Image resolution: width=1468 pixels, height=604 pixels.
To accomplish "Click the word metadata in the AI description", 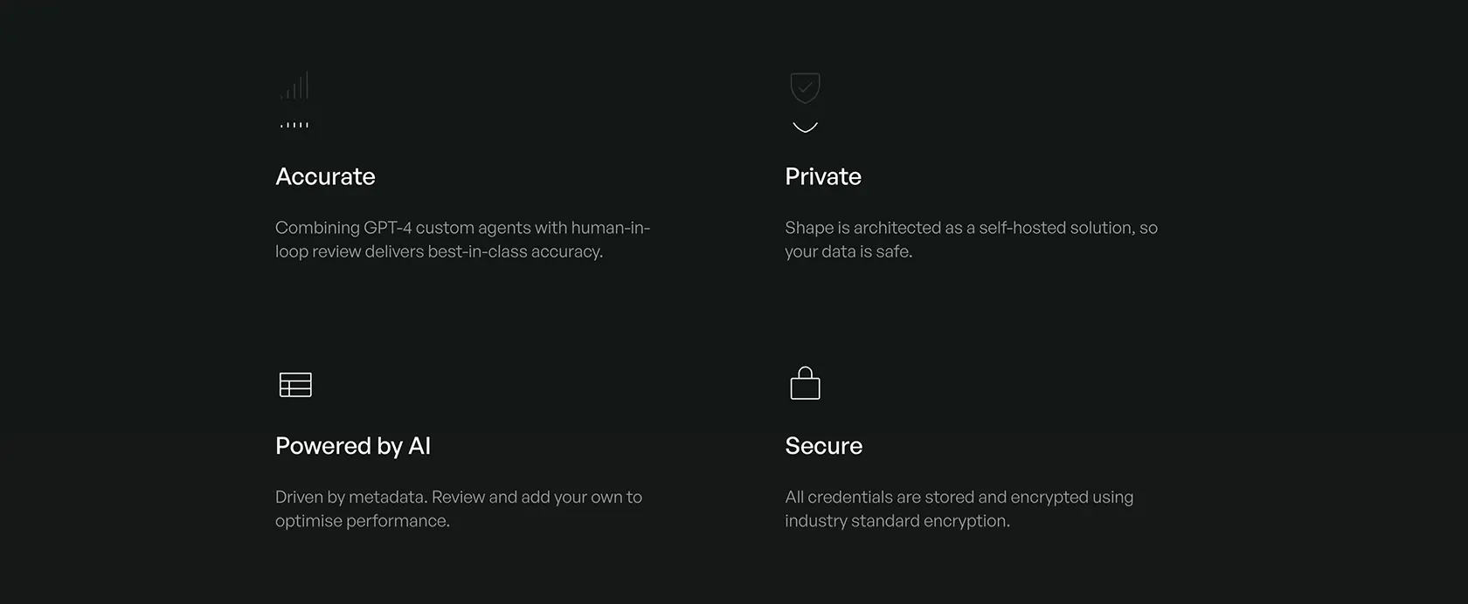I will (x=387, y=498).
